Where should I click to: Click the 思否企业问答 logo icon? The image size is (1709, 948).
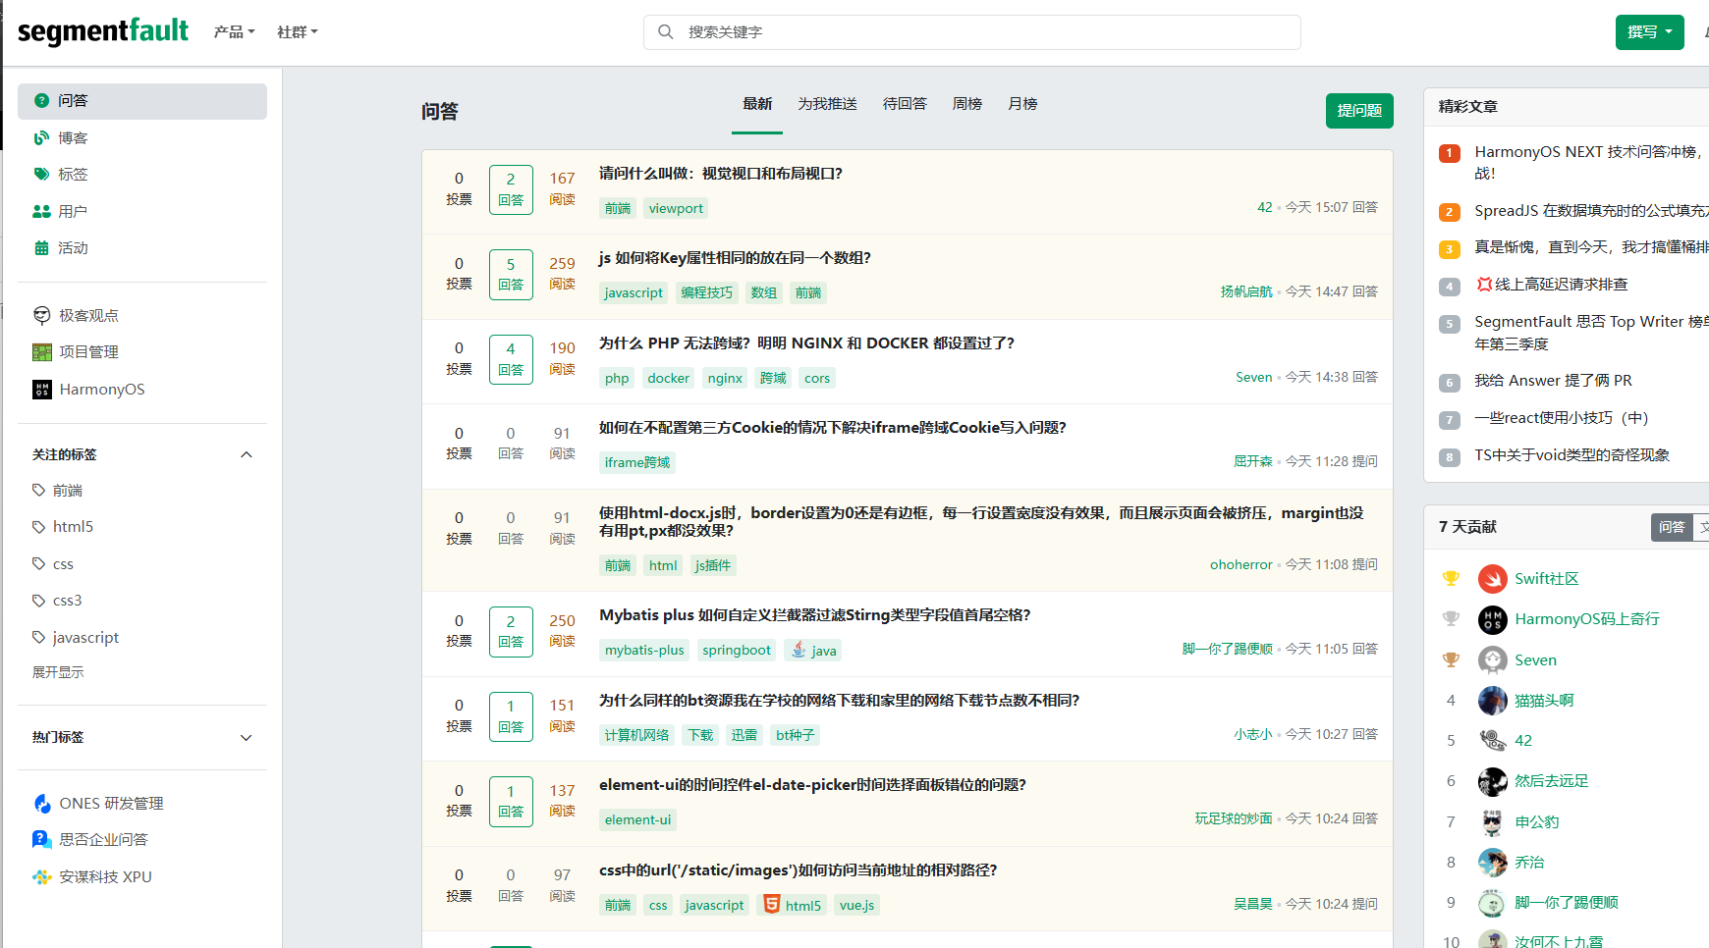[42, 840]
